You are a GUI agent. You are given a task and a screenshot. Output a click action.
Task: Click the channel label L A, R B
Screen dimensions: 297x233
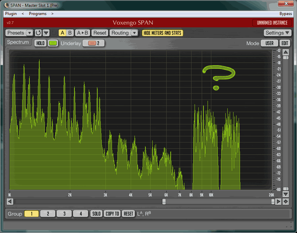pyautogui.click(x=144, y=214)
